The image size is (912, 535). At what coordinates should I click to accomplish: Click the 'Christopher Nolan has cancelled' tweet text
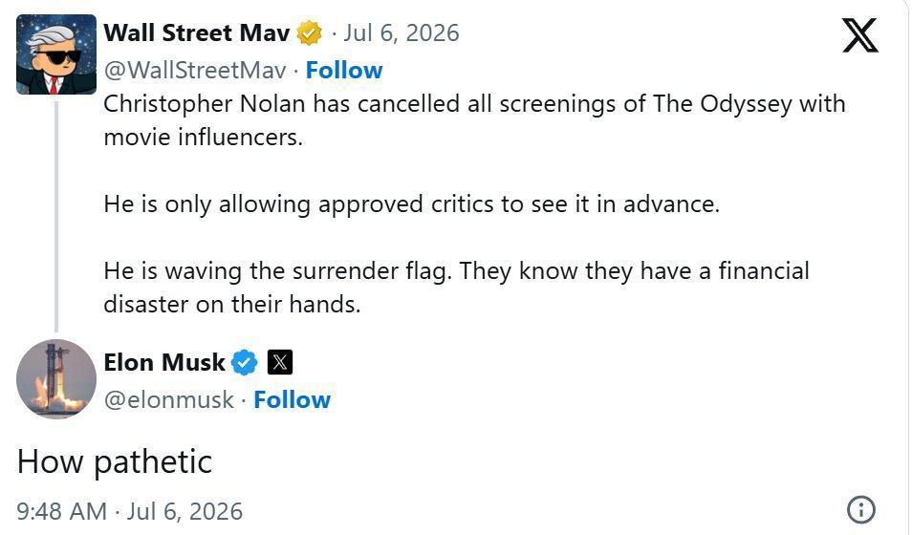tap(474, 120)
